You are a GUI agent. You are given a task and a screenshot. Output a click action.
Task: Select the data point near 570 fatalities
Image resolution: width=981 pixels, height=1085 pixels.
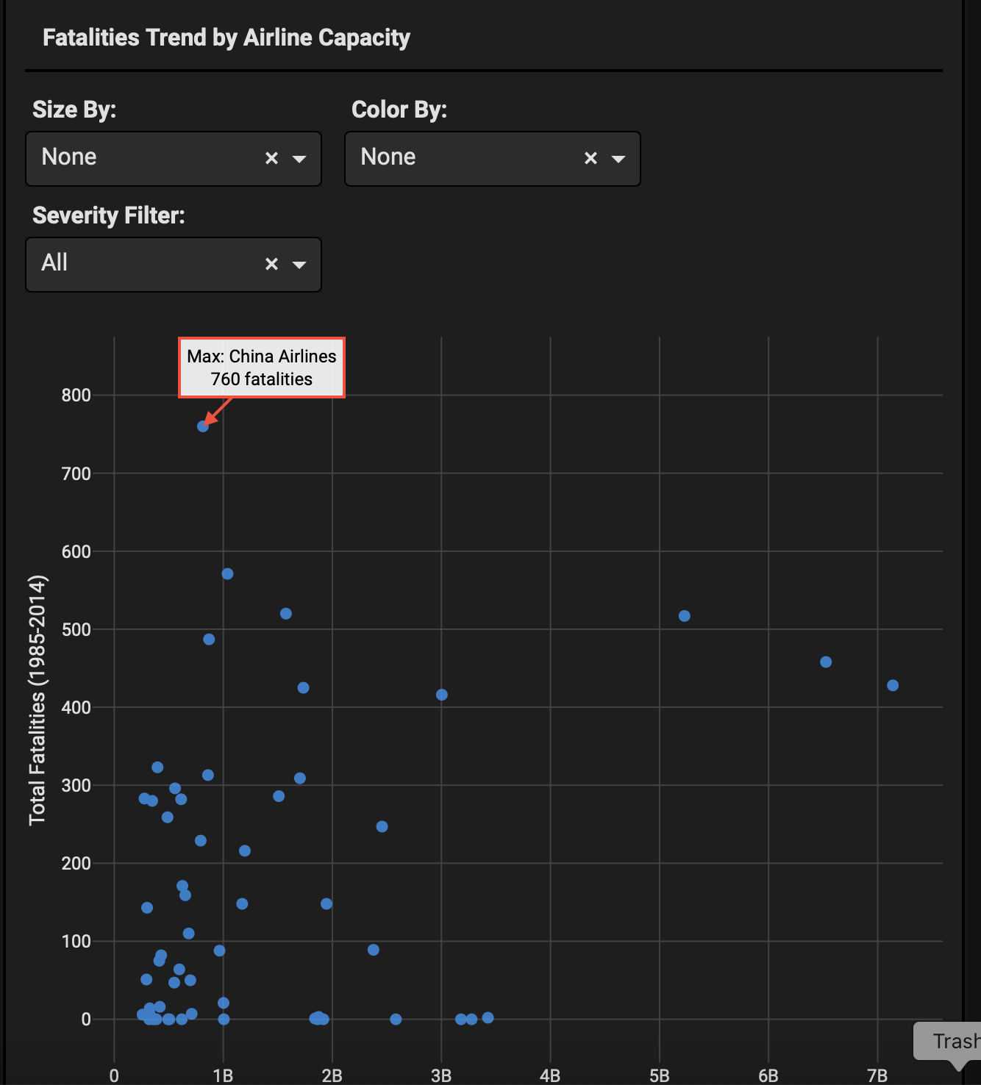pyautogui.click(x=227, y=574)
